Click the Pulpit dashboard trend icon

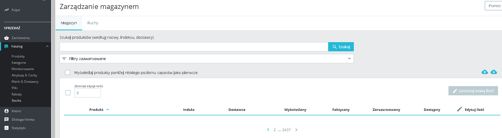point(7,10)
